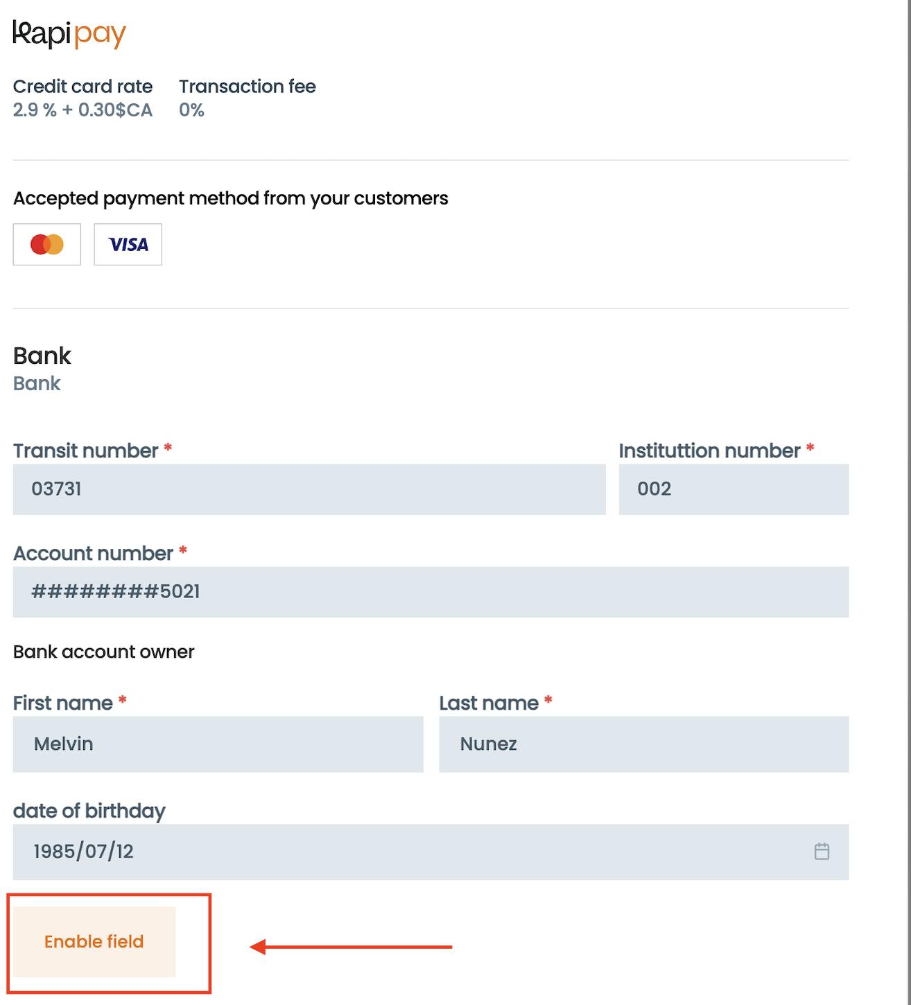Click the Transit number field showing 03731

pyautogui.click(x=309, y=489)
